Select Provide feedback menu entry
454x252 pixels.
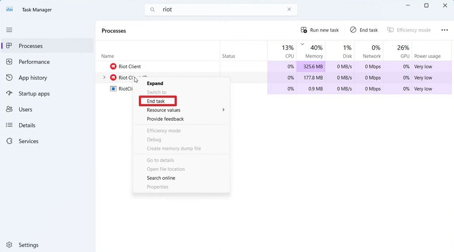tap(165, 119)
